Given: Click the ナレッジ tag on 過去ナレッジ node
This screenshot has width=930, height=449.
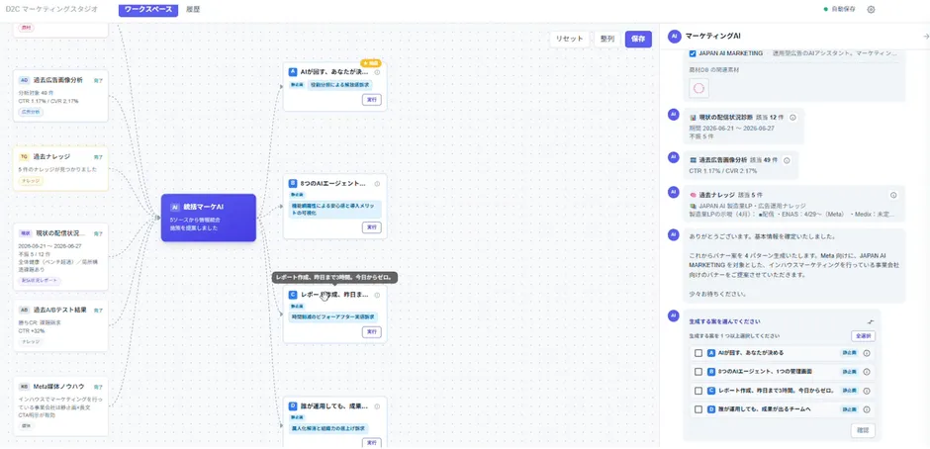Looking at the screenshot, I should (x=31, y=181).
